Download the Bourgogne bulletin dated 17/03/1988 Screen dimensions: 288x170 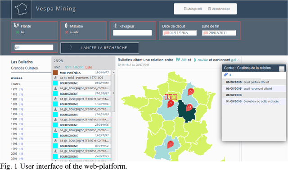coord(55,109)
